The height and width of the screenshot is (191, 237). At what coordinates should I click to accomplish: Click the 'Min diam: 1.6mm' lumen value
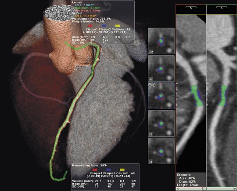[x=87, y=11]
